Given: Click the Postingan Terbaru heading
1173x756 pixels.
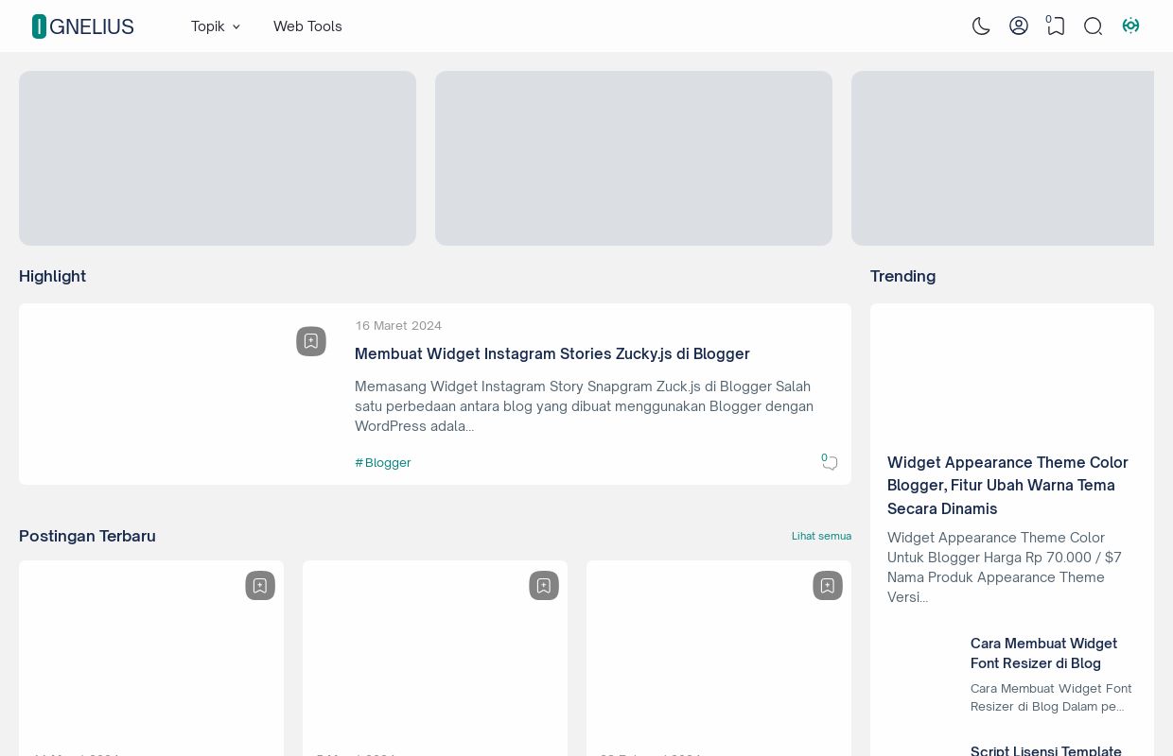Looking at the screenshot, I should 87,536.
